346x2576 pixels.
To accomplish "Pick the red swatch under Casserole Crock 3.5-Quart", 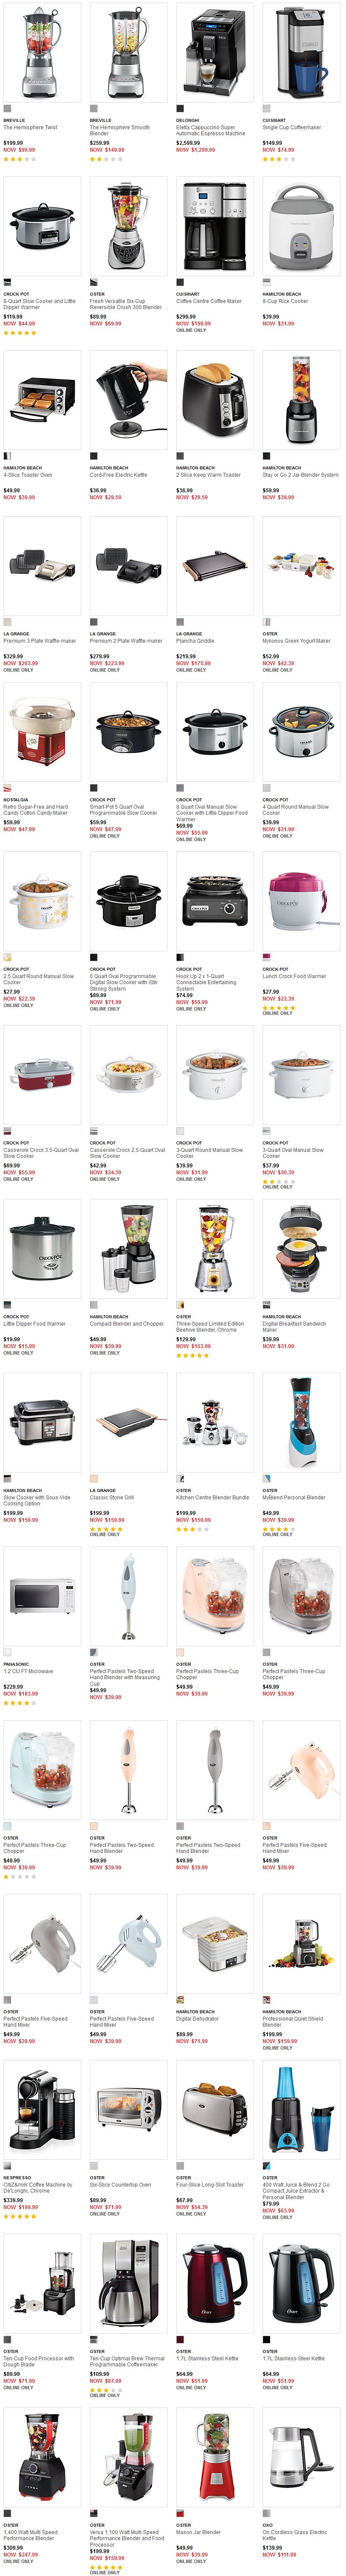I will (7, 1131).
